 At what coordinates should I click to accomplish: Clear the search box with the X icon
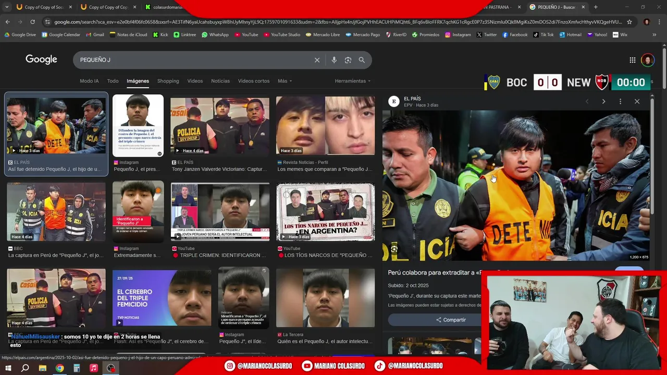(x=317, y=60)
